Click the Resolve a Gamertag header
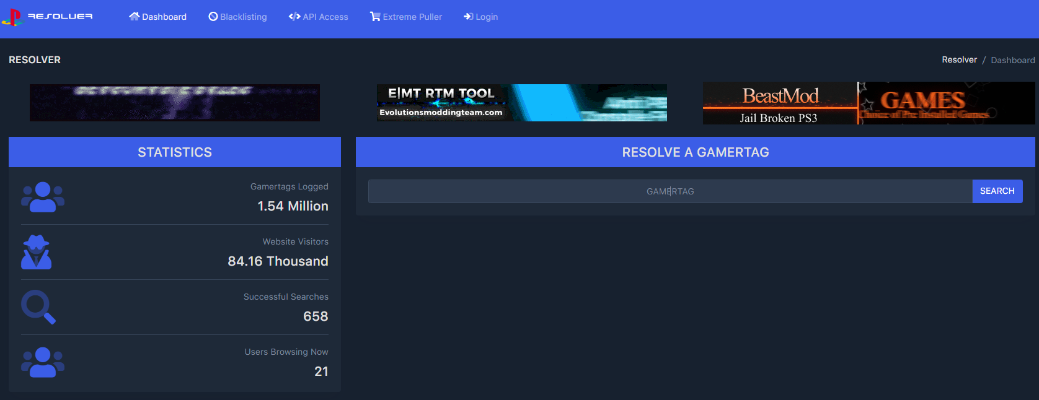 pyautogui.click(x=696, y=152)
